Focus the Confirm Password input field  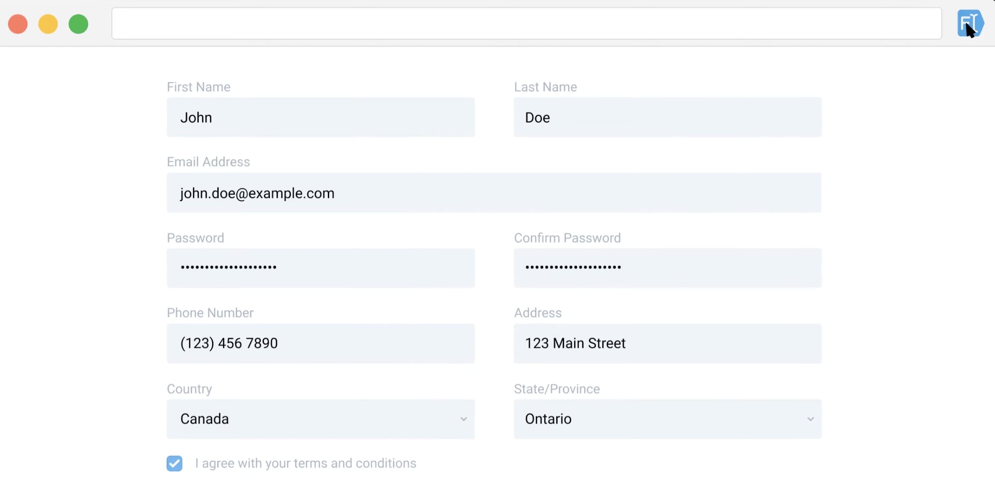[x=667, y=268]
